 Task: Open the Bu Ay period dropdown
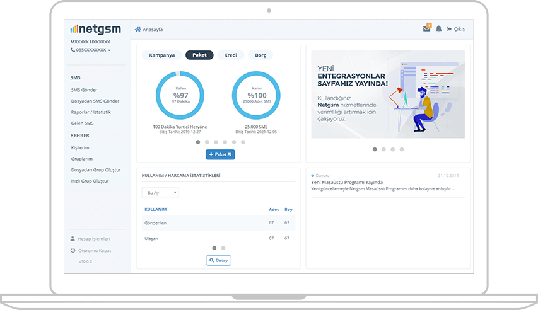coord(160,193)
